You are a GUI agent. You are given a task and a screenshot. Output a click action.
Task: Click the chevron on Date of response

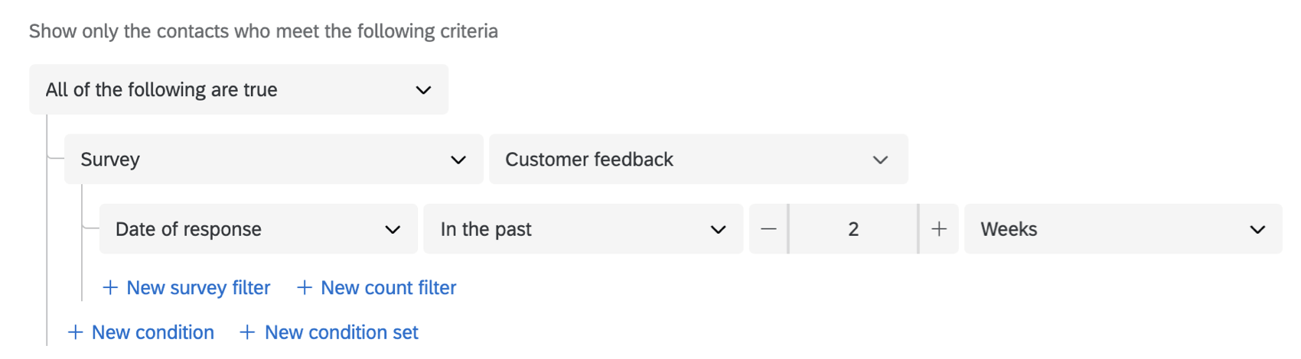click(x=393, y=229)
